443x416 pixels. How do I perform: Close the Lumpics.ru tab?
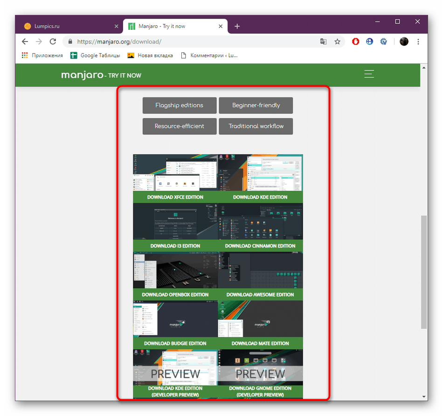[117, 26]
